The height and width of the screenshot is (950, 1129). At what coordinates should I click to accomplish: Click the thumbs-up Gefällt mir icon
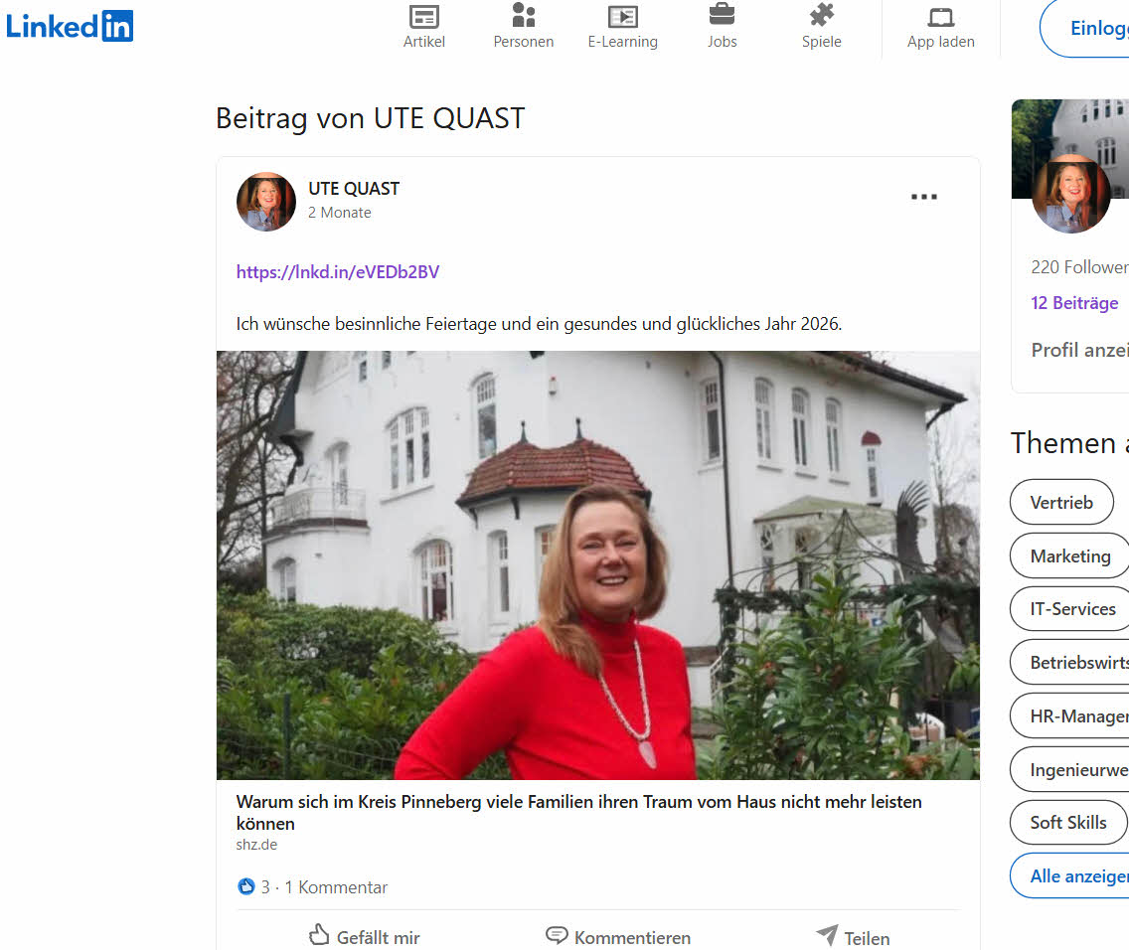[x=319, y=936]
